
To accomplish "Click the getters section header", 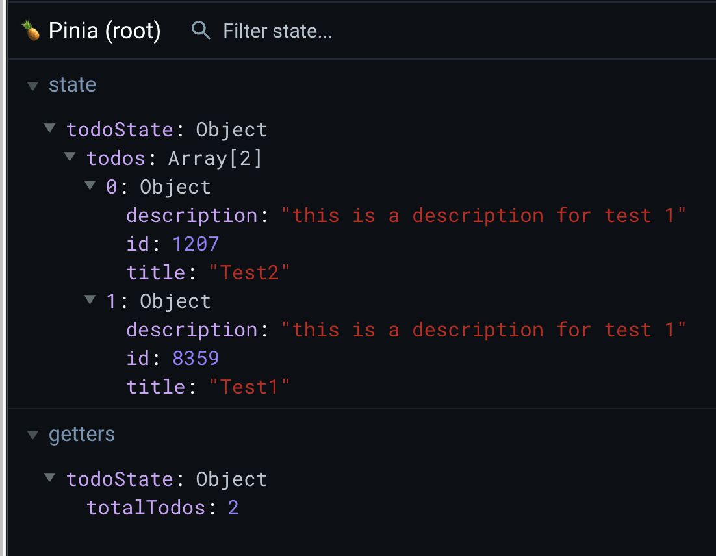I will pyautogui.click(x=82, y=434).
